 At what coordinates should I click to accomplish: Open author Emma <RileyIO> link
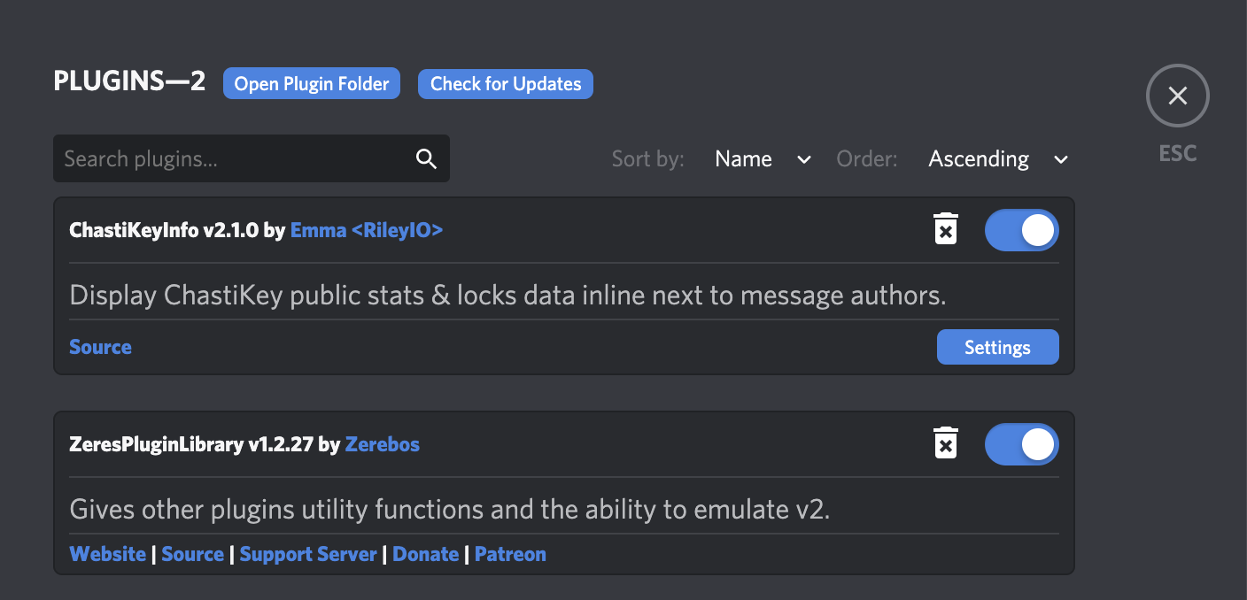(367, 230)
